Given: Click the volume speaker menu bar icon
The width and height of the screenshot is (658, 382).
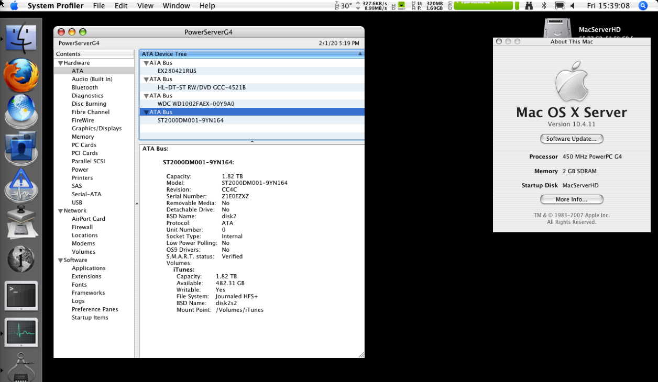Looking at the screenshot, I should pos(573,6).
